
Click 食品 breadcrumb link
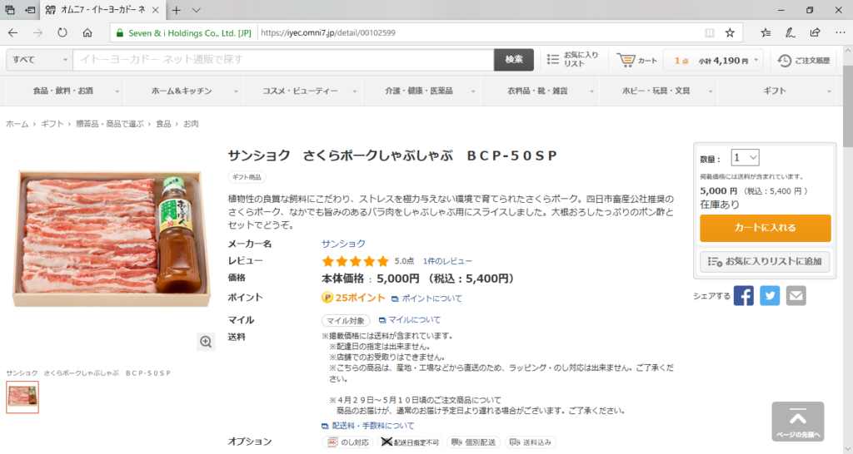point(163,124)
